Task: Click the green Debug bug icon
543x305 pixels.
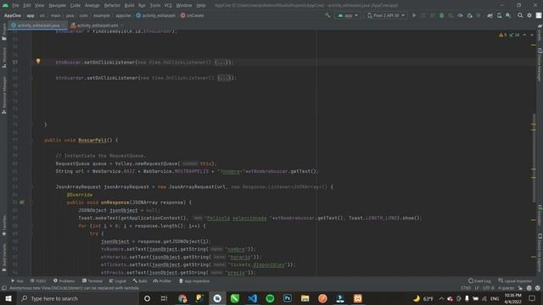Action: point(441,15)
